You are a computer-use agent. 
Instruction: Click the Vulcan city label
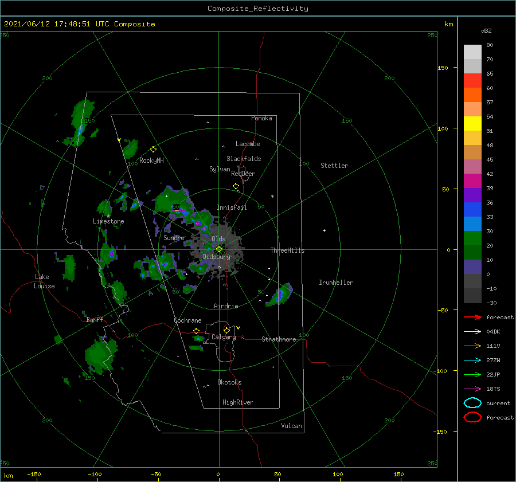(291, 426)
